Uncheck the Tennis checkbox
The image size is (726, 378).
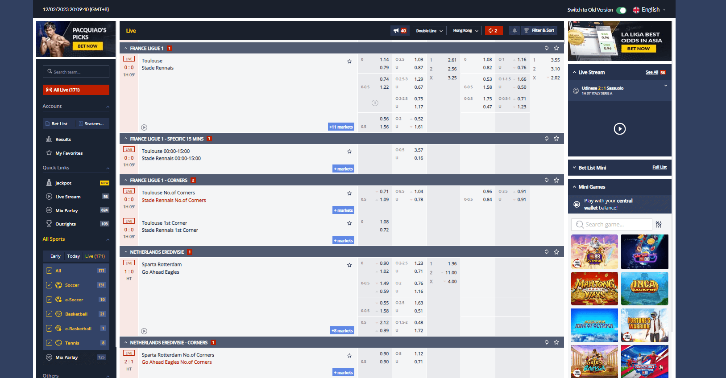click(x=49, y=343)
